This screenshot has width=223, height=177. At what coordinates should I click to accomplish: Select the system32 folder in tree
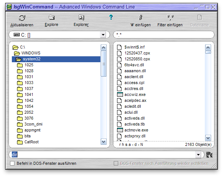click(56, 59)
